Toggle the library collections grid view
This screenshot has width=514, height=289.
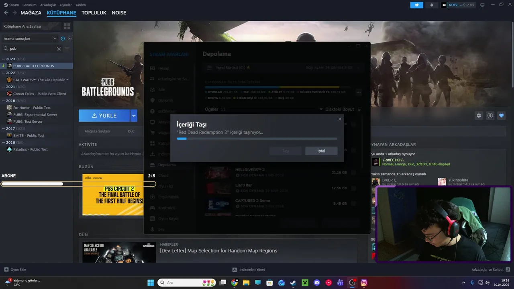tap(67, 26)
